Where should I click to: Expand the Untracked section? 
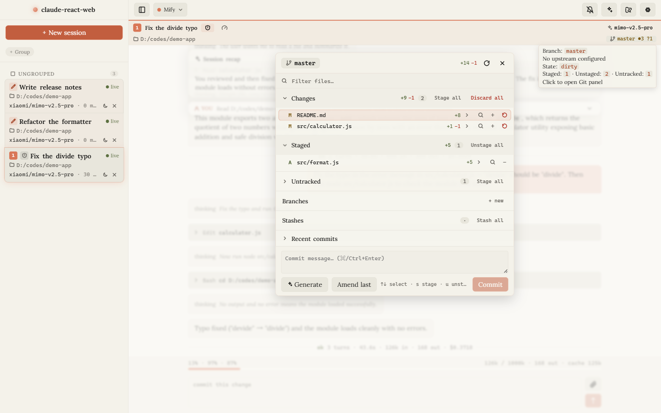tap(285, 182)
